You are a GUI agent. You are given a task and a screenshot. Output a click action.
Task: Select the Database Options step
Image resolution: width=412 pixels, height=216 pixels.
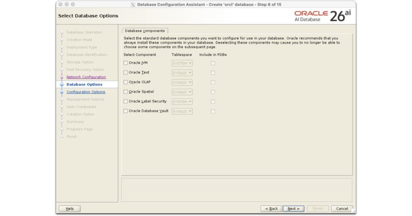84,84
